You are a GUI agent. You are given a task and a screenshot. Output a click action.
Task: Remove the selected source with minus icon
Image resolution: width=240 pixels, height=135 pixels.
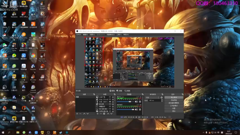pos(101,114)
